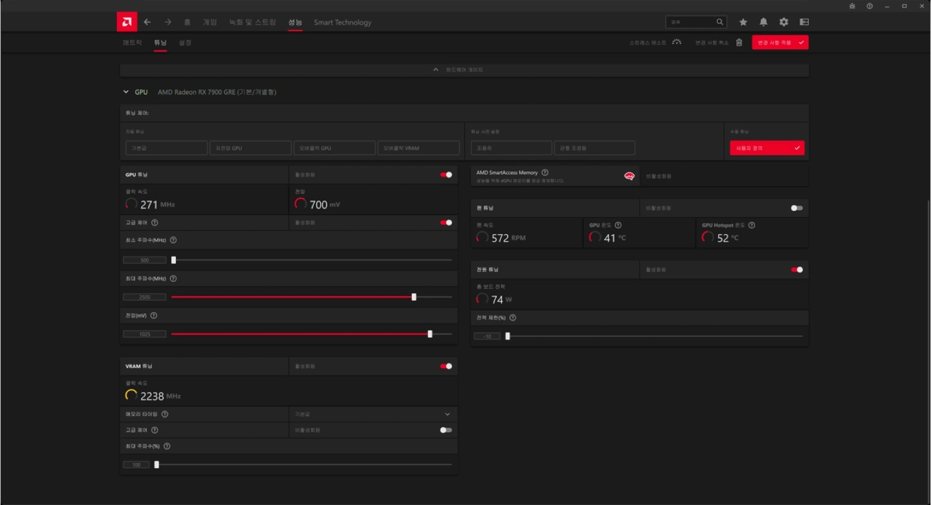Click the 전압(mV) slider handle

430,334
